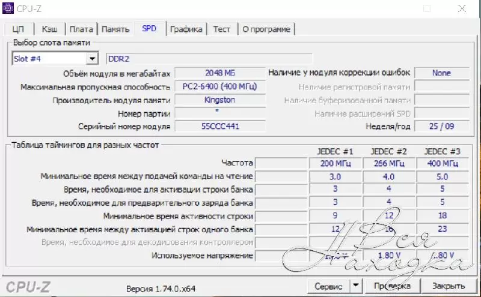Click the 2048 МБ module size field
Screen dimensions: 481x297
(x=219, y=73)
